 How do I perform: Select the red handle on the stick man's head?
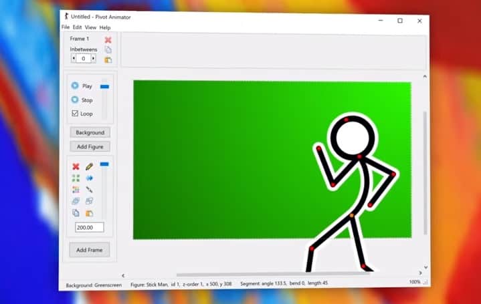346,120
